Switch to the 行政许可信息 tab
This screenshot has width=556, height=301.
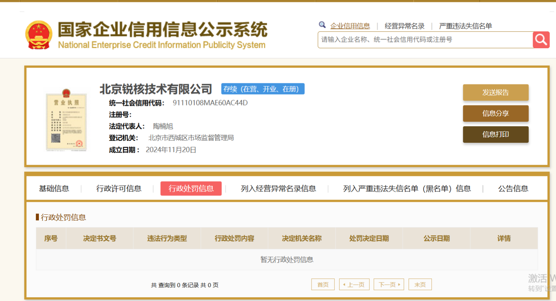click(119, 189)
